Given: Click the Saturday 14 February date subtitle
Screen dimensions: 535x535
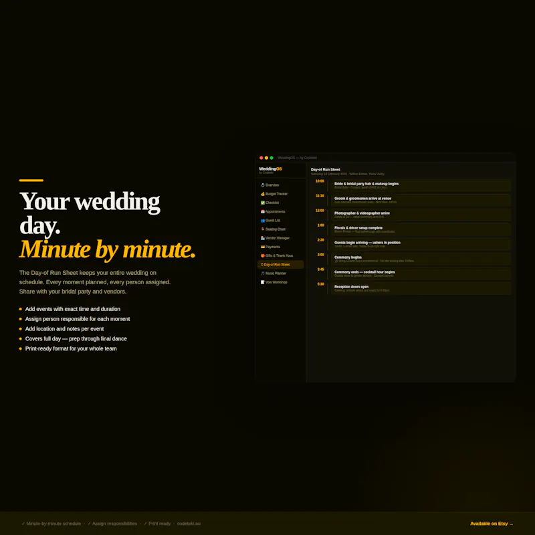Looking at the screenshot, I should [x=347, y=174].
